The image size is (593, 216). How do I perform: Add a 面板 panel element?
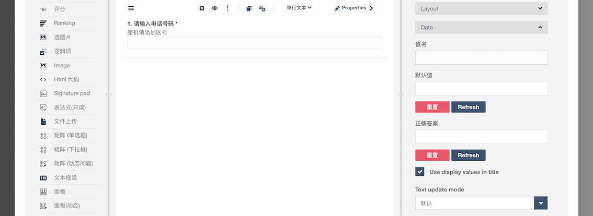tap(69, 191)
